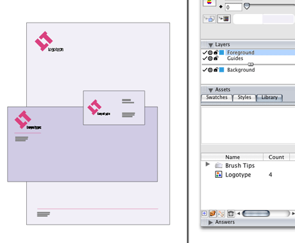Open the Apple color picker icon

pos(209,3)
